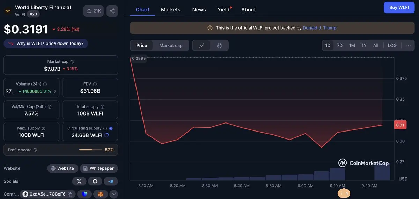Select the 1M time range

tap(352, 46)
